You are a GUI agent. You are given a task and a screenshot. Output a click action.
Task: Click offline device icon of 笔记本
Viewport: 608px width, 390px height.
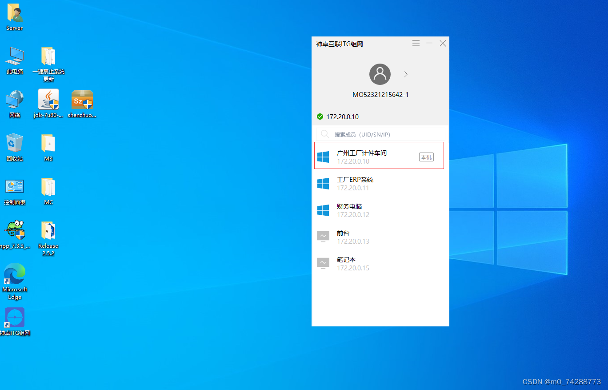coord(323,263)
